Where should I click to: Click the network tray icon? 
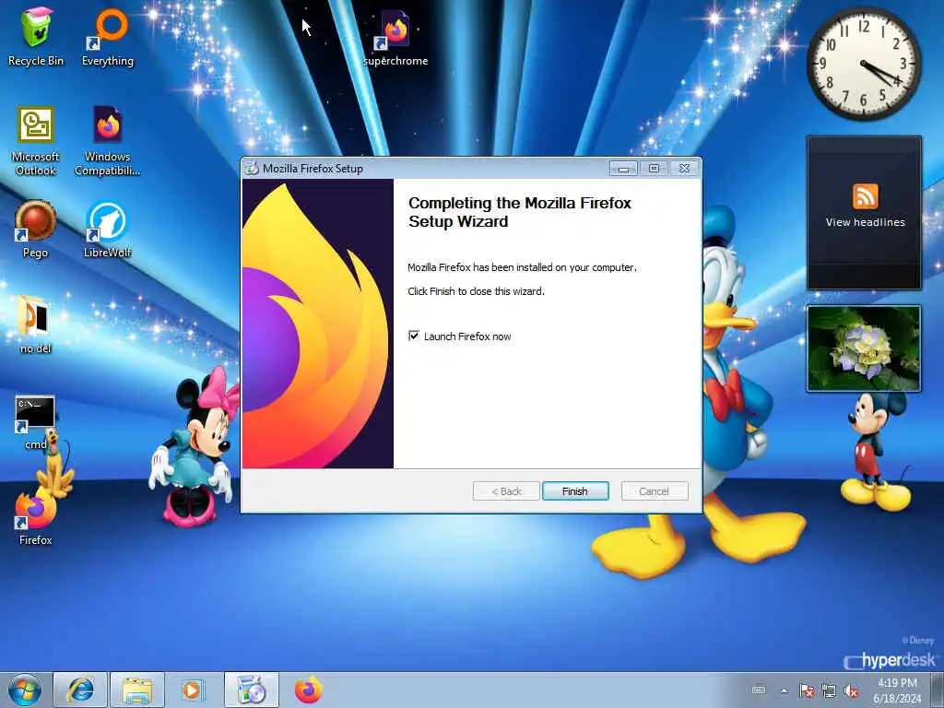coord(829,690)
